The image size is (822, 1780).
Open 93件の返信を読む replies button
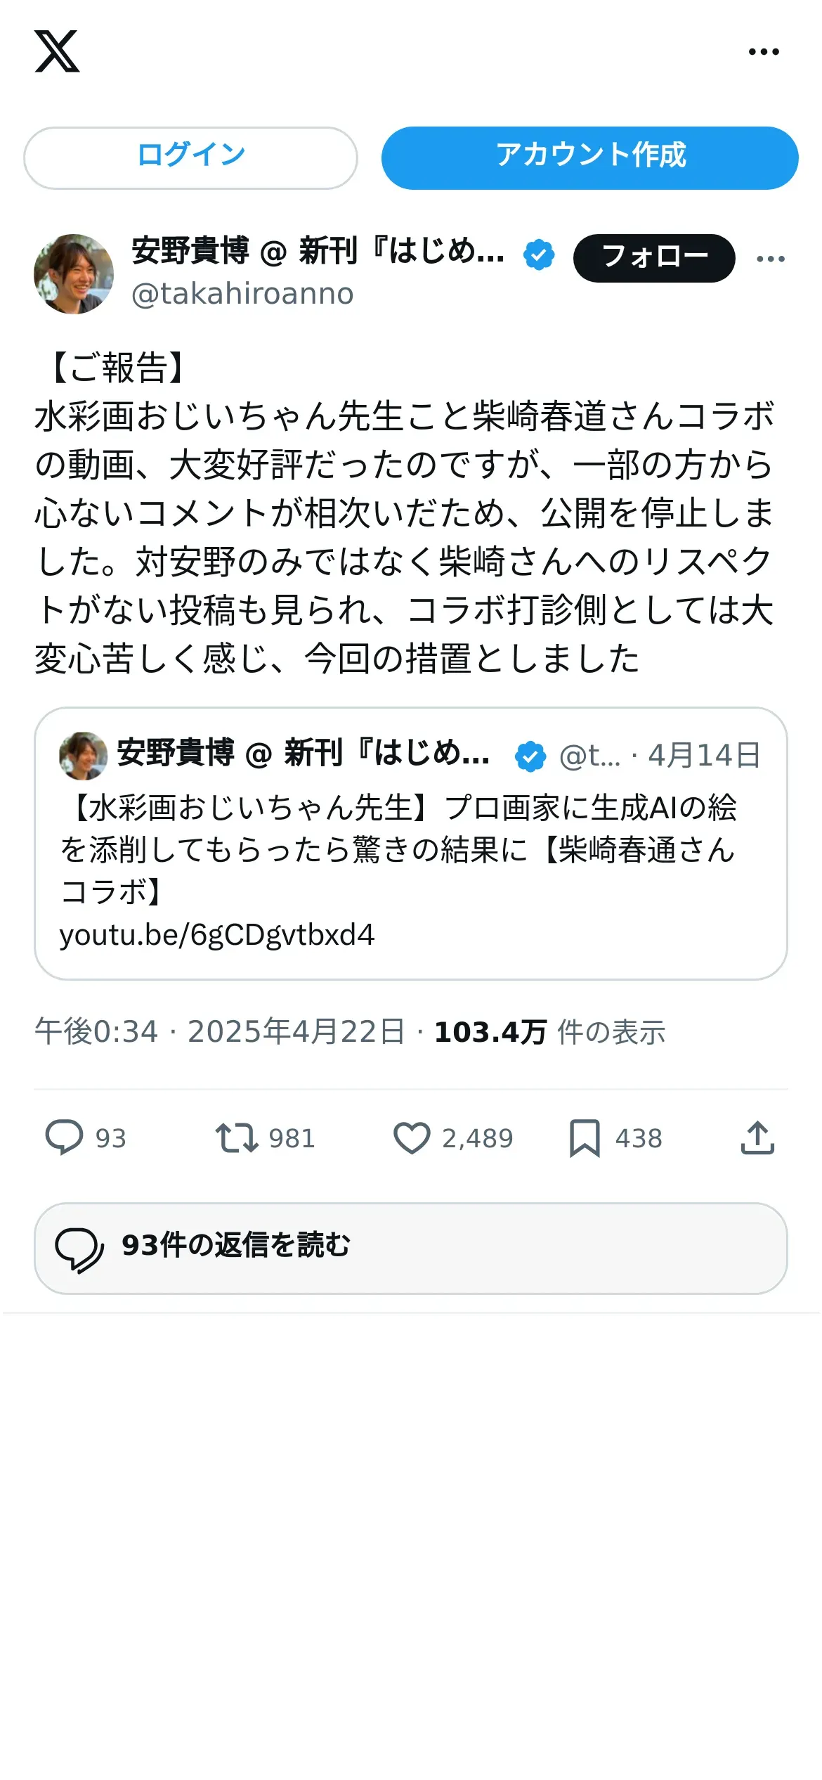click(411, 1248)
